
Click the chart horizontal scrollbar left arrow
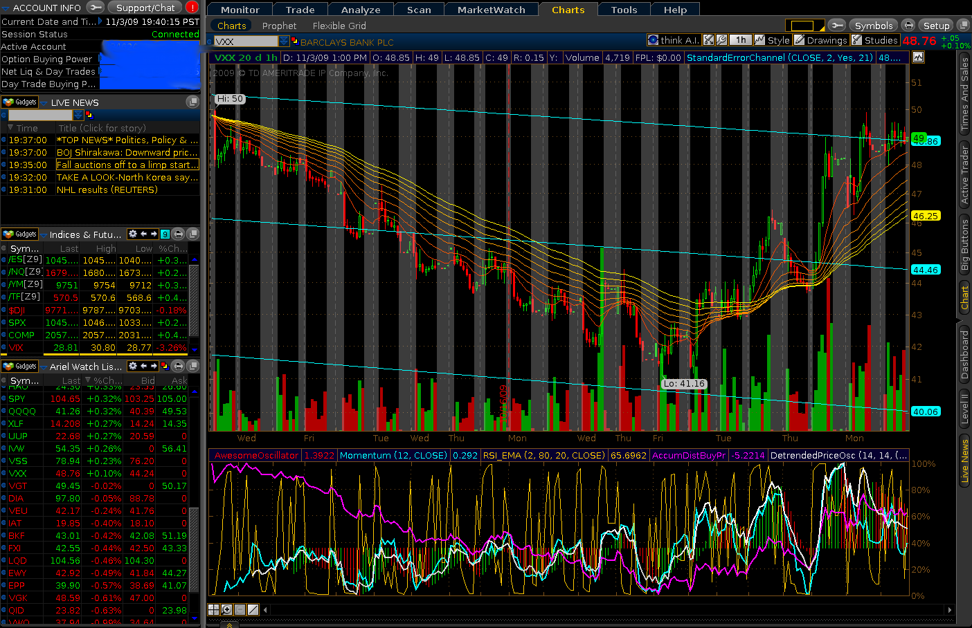tap(265, 609)
